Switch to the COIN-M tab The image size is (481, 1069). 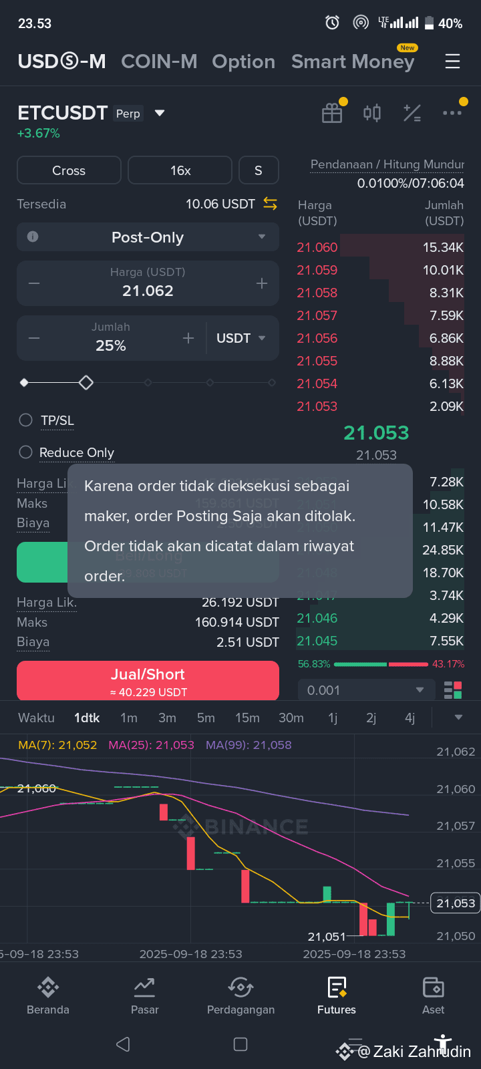point(159,61)
